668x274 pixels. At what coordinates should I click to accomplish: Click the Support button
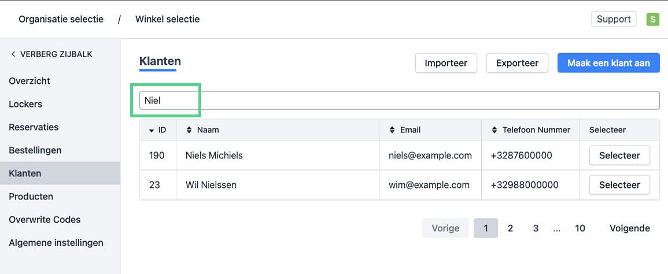(614, 19)
